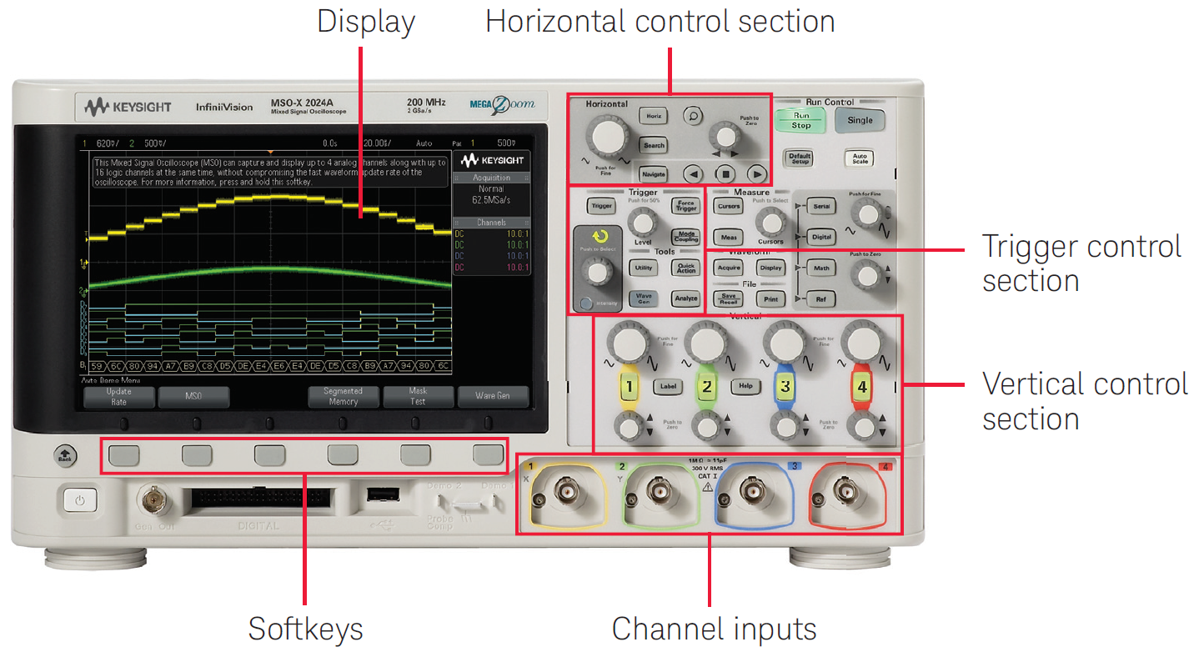Toggle channel 2 green key
Viewport: 1204px width, 652px height.
coord(706,387)
